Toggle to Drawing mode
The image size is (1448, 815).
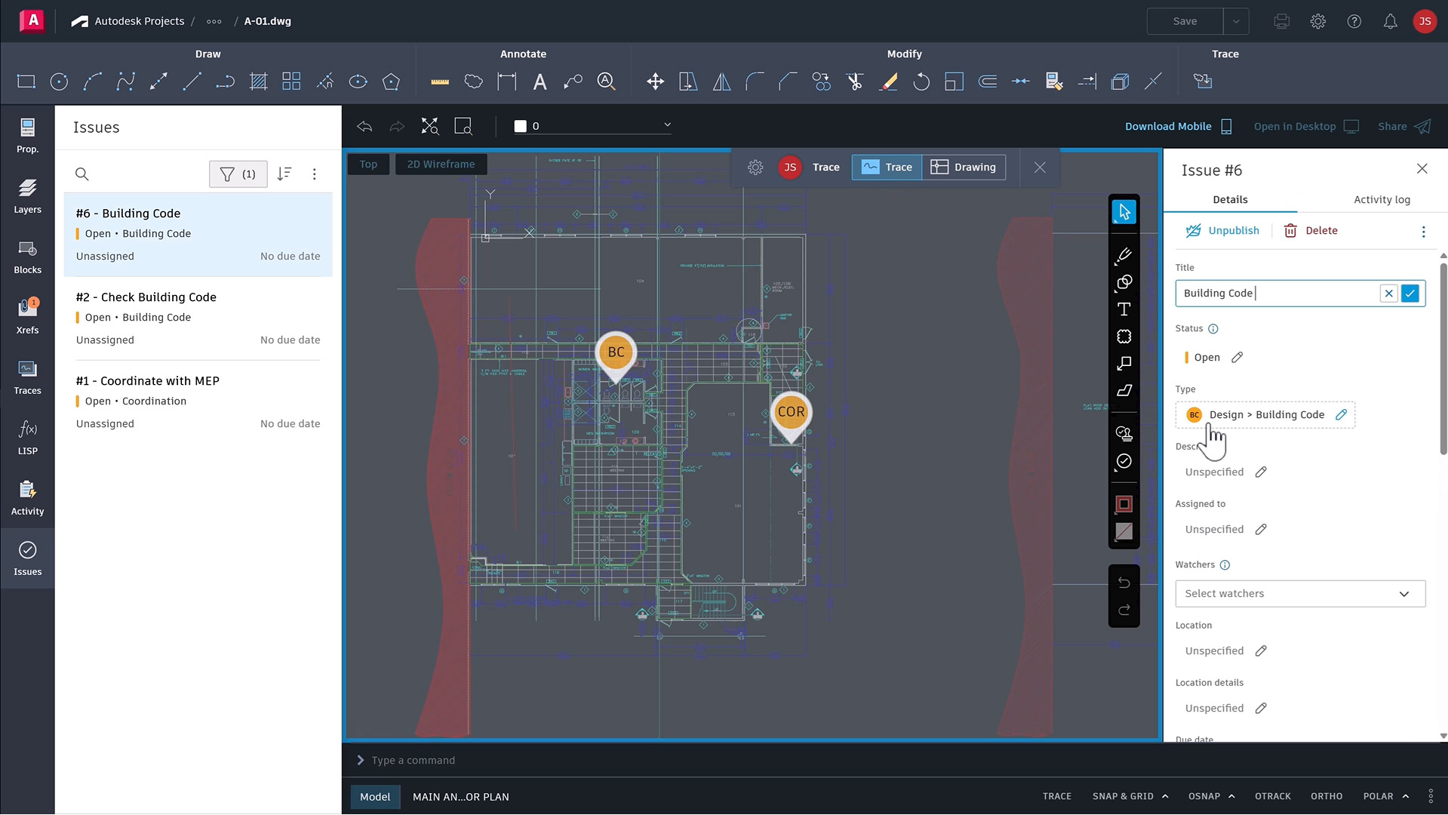click(964, 168)
